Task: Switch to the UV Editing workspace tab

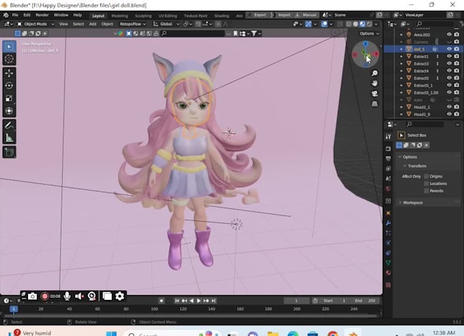Action: click(167, 16)
